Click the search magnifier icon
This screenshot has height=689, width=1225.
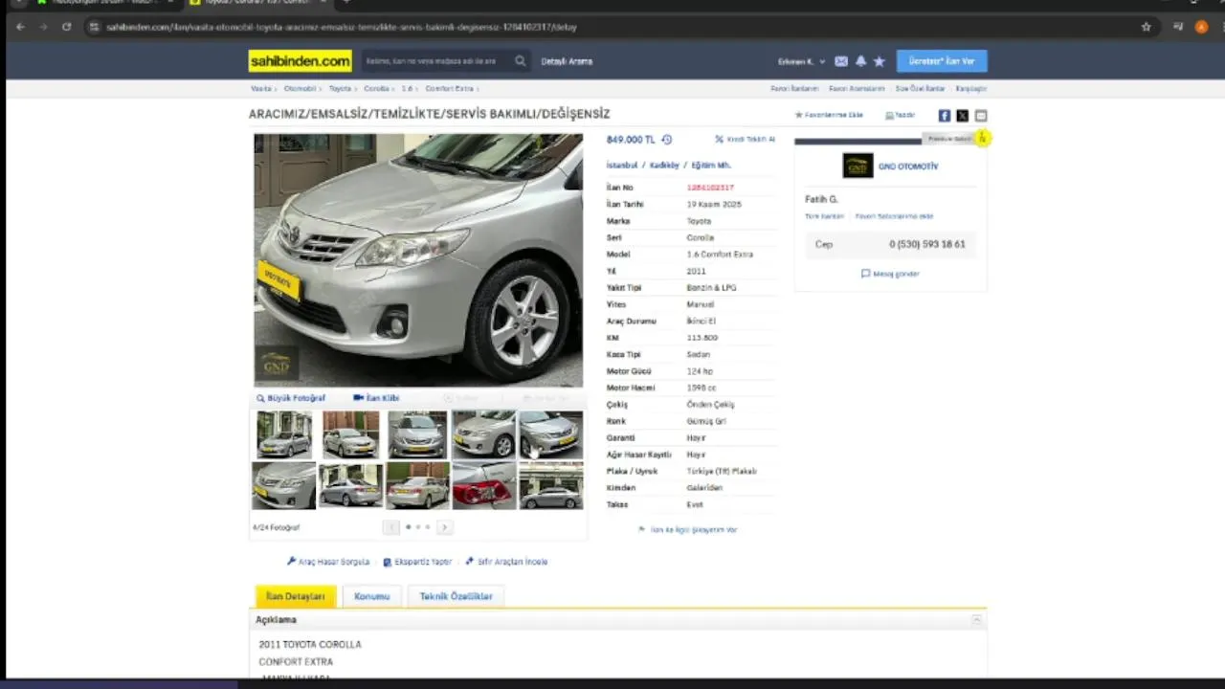[521, 61]
